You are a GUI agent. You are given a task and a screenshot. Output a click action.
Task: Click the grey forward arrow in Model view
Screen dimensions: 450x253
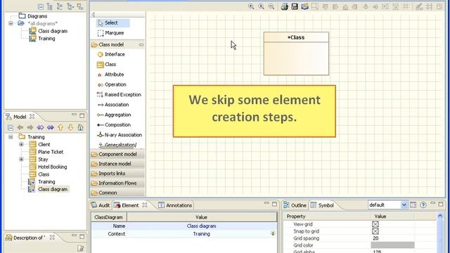coord(30,127)
